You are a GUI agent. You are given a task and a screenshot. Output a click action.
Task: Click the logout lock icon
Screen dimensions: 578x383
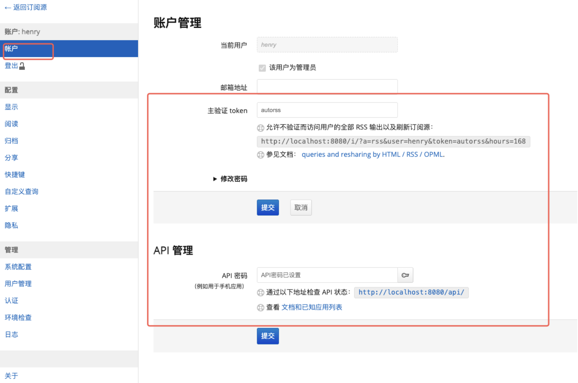pyautogui.click(x=22, y=66)
